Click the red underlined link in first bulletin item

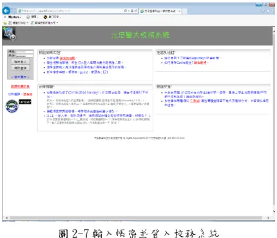pos(68,58)
